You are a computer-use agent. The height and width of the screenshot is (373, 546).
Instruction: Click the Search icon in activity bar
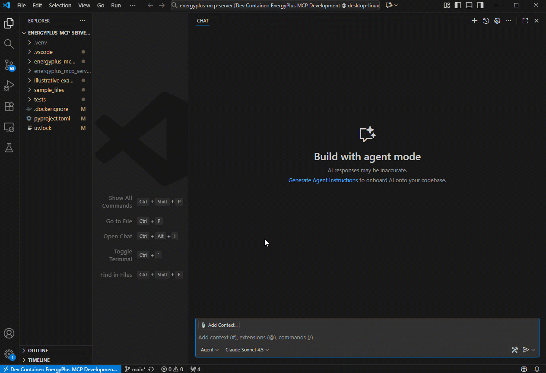click(x=9, y=44)
